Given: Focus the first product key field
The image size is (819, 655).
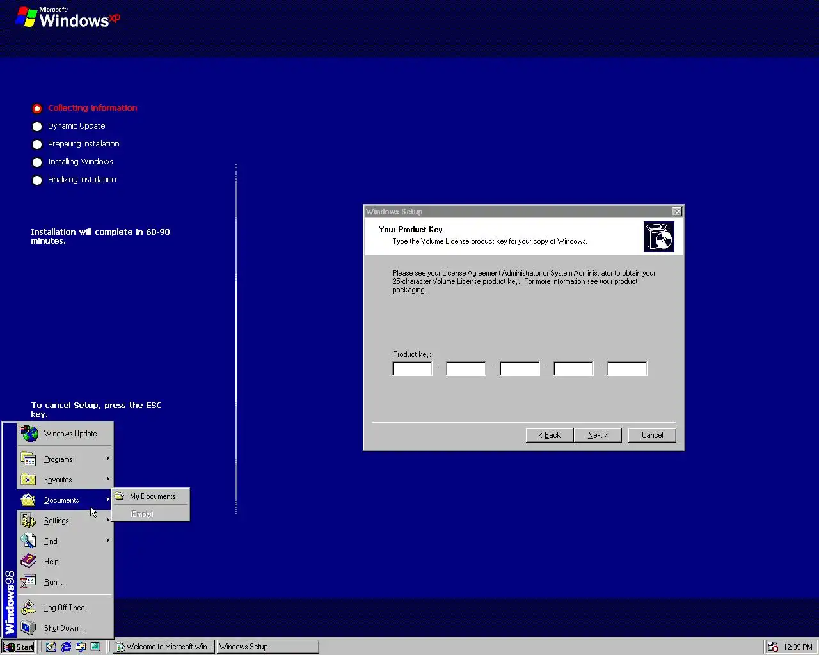Looking at the screenshot, I should click(x=412, y=368).
